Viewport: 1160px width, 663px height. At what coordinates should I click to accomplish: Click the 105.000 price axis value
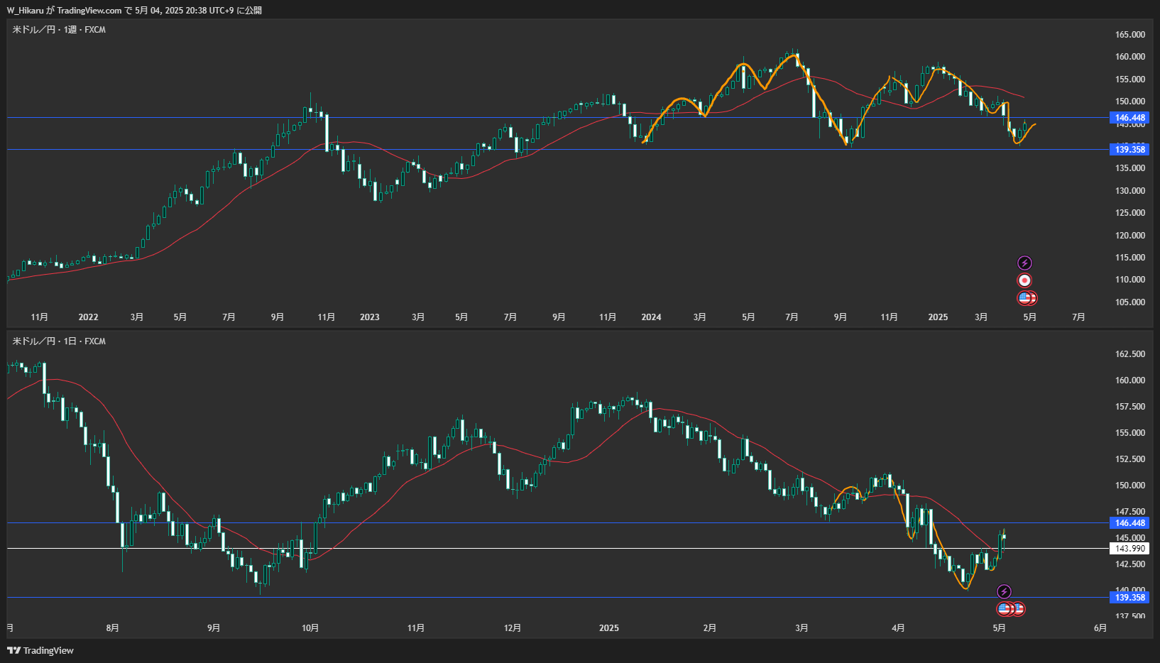pos(1129,302)
